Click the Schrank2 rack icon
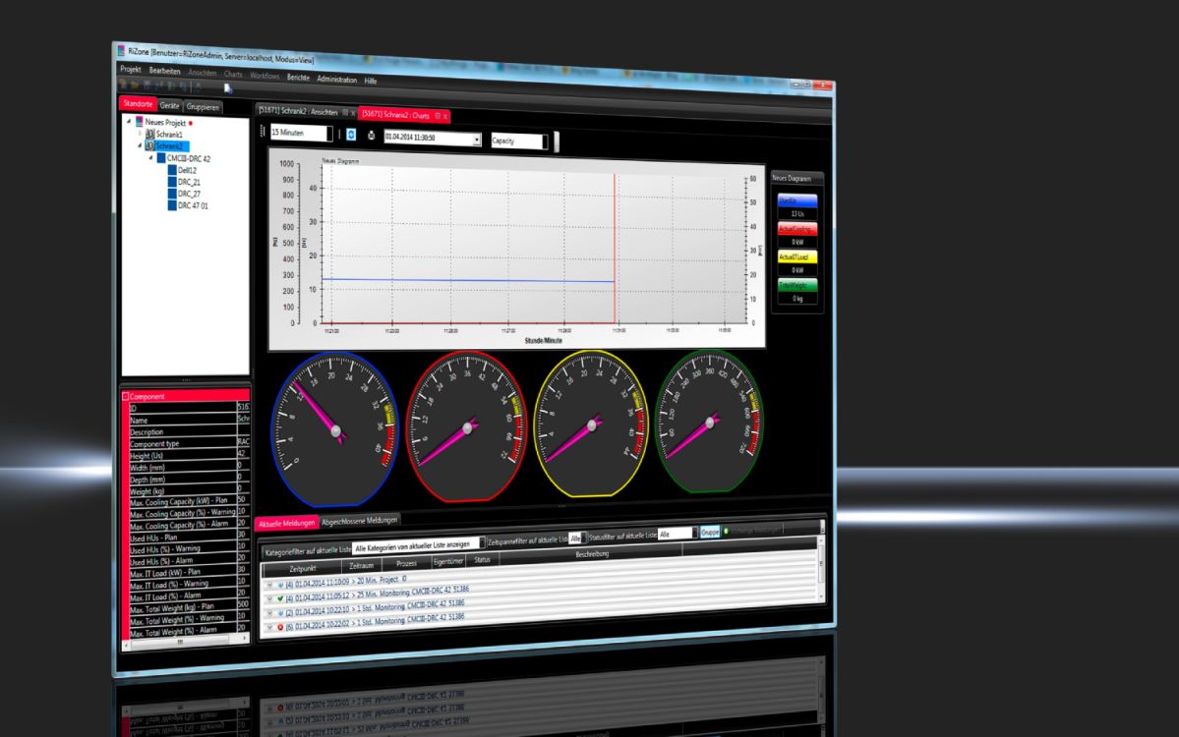 point(149,145)
